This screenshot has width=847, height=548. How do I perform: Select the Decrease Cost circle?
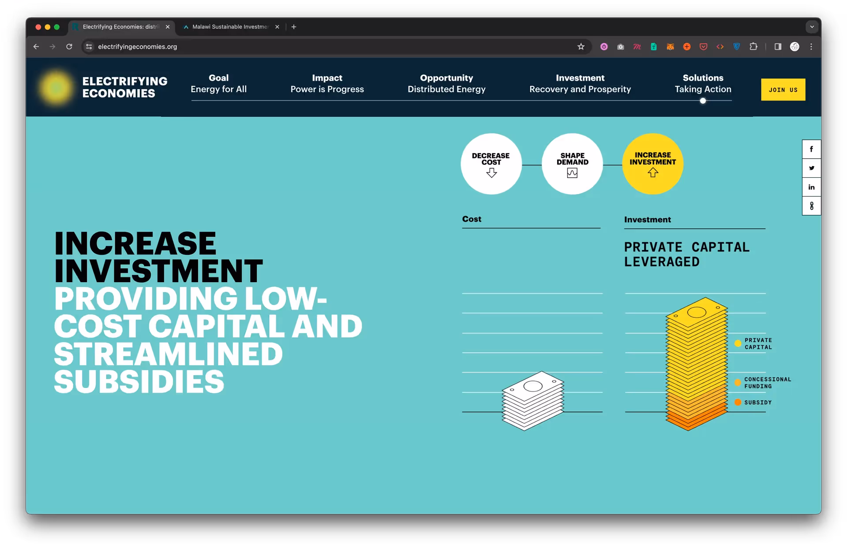491,164
